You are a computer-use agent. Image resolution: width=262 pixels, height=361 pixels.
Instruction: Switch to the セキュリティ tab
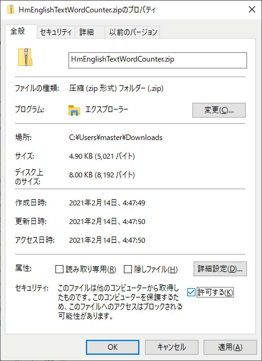click(x=56, y=32)
